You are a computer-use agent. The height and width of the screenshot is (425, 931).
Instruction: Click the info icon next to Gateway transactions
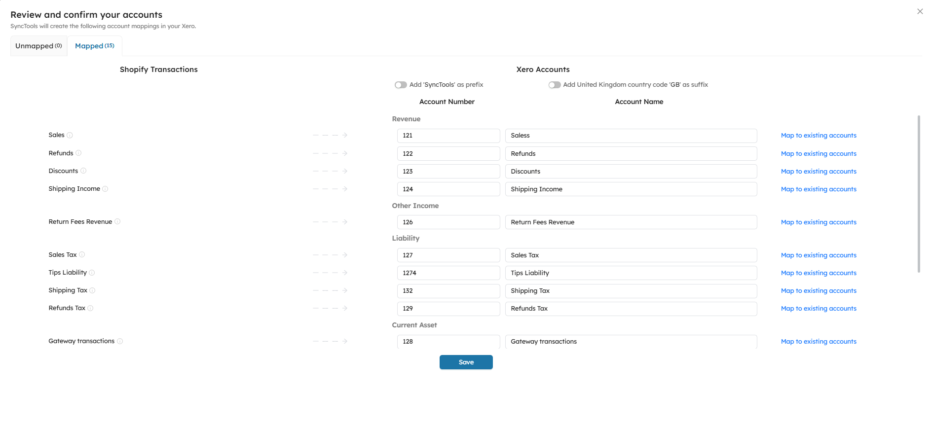coord(120,341)
